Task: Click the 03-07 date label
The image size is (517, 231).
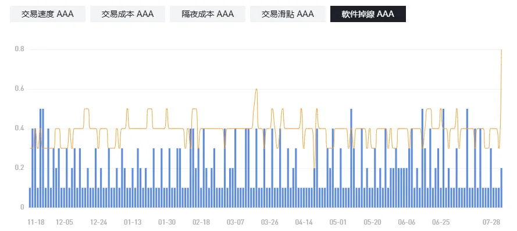Action: (x=236, y=222)
